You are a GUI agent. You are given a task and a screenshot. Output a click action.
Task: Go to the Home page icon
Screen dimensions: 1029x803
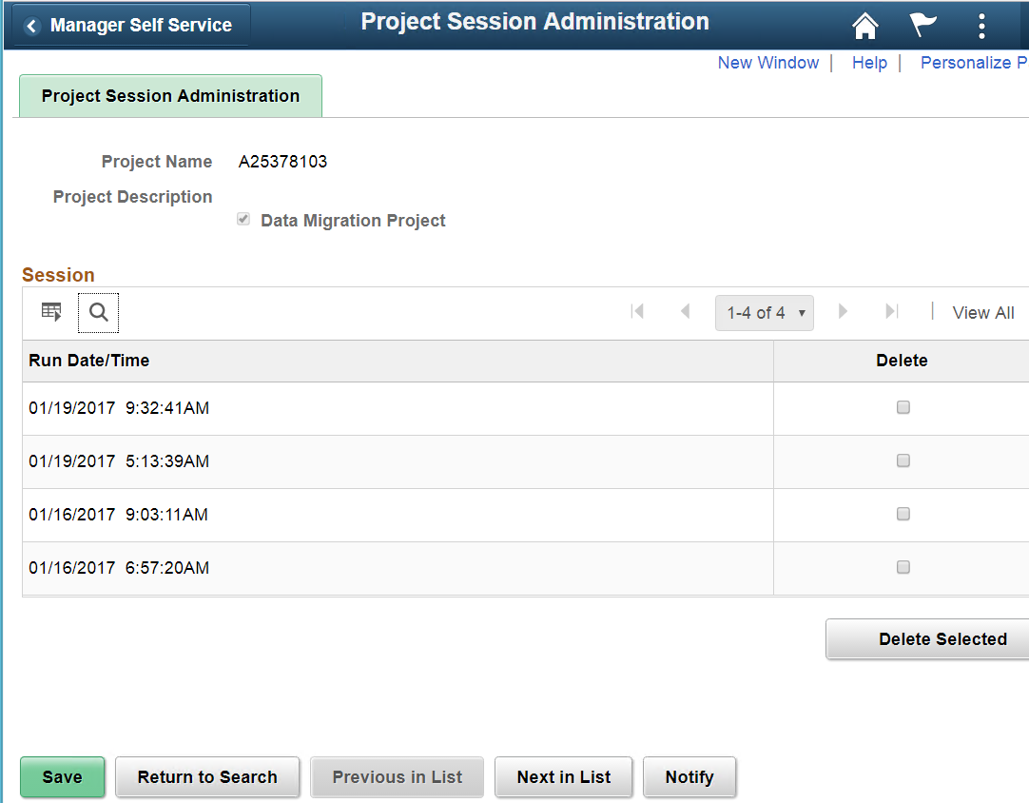[864, 26]
